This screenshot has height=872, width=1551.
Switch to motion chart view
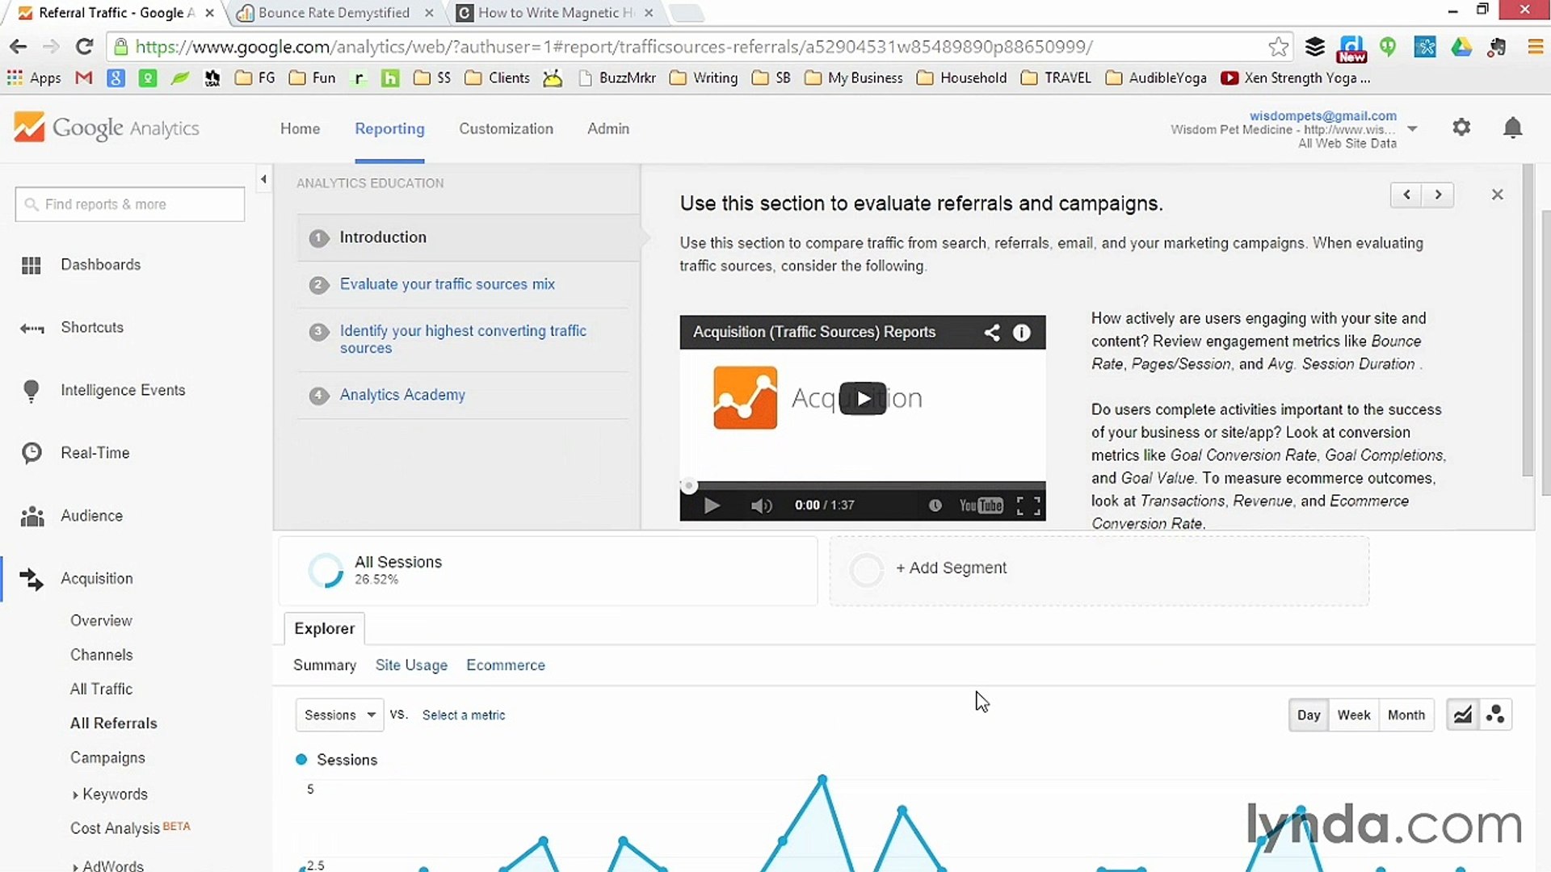(x=1495, y=715)
